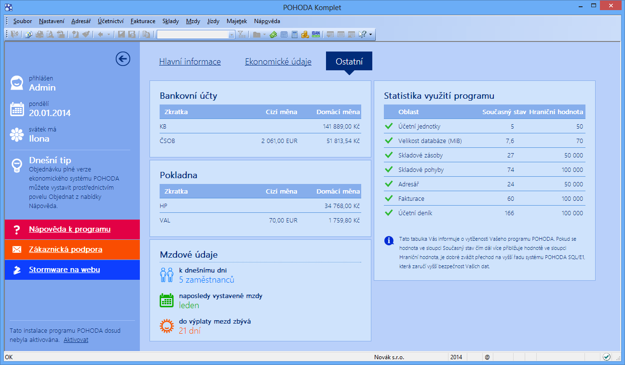Image resolution: width=625 pixels, height=365 pixels.
Task: Click the VAL cash register row
Action: point(260,220)
